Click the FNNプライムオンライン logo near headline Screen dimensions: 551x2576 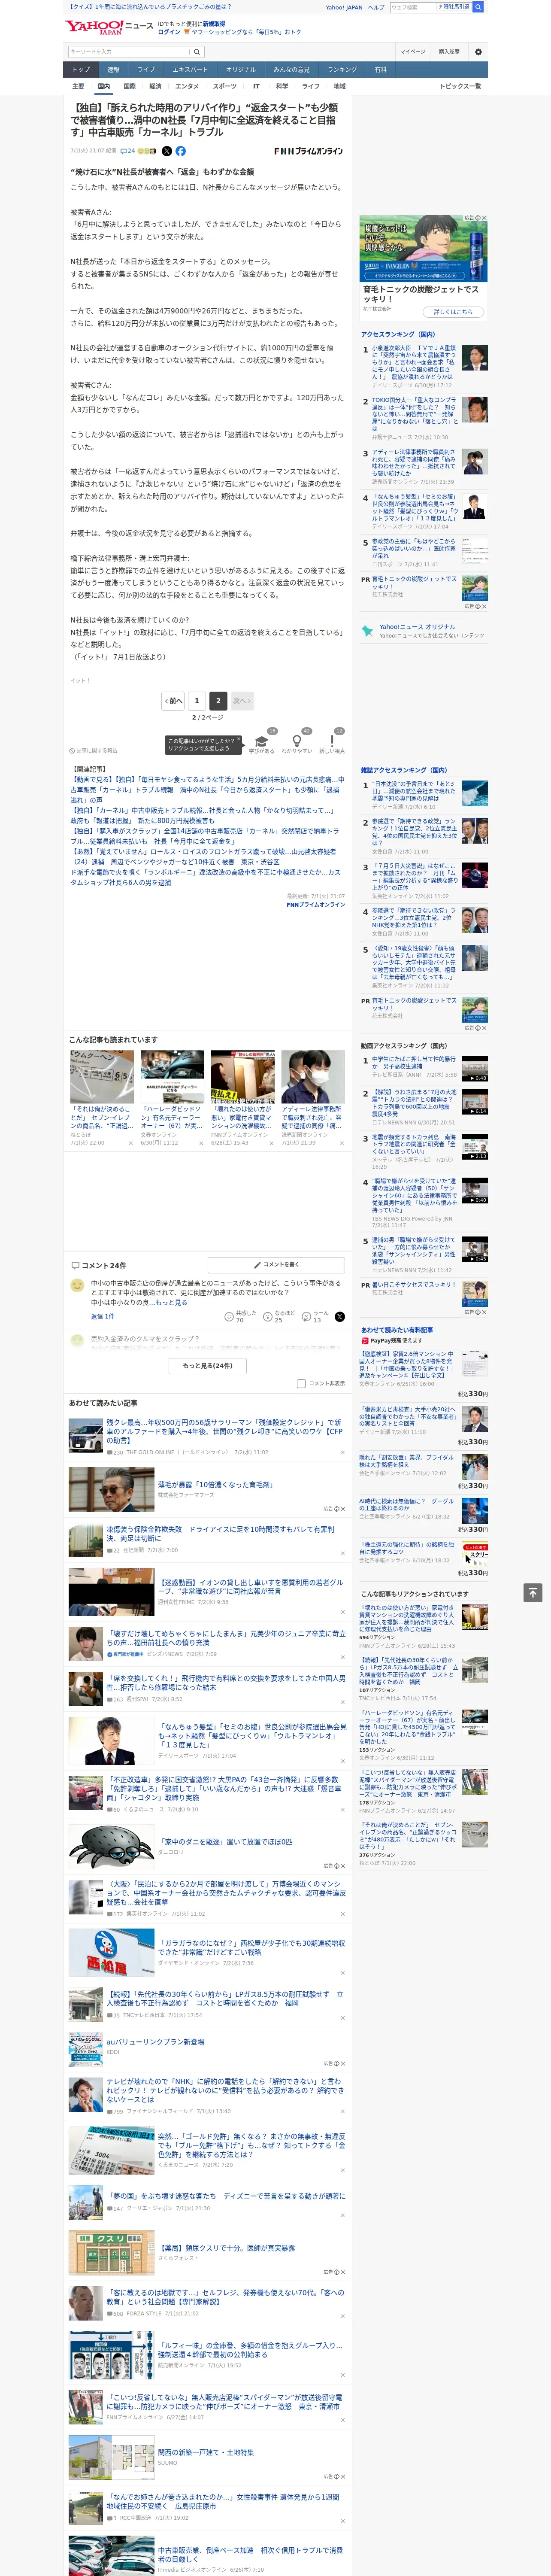308,151
